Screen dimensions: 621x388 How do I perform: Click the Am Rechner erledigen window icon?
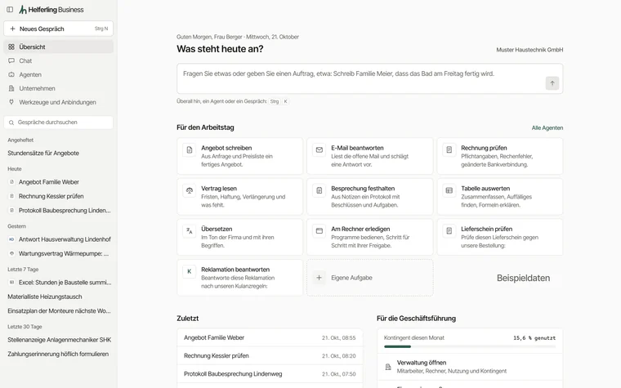[x=319, y=231]
